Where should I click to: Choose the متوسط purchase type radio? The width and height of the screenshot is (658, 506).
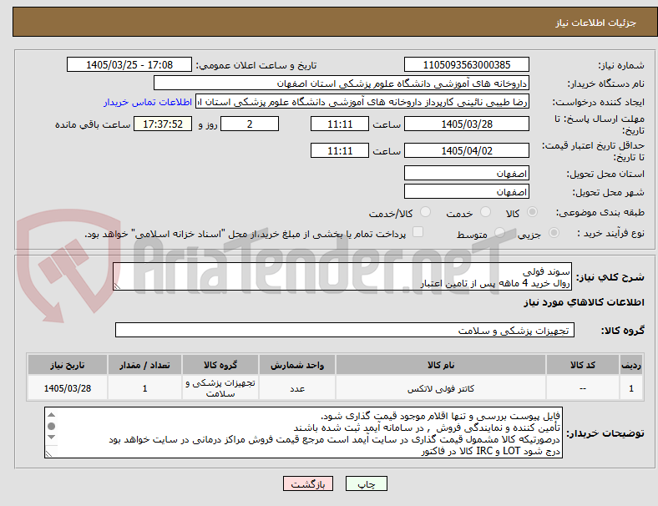tap(499, 233)
